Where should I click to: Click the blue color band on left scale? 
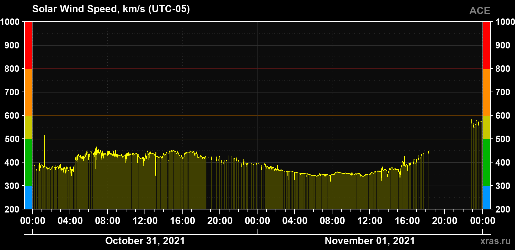(x=28, y=197)
